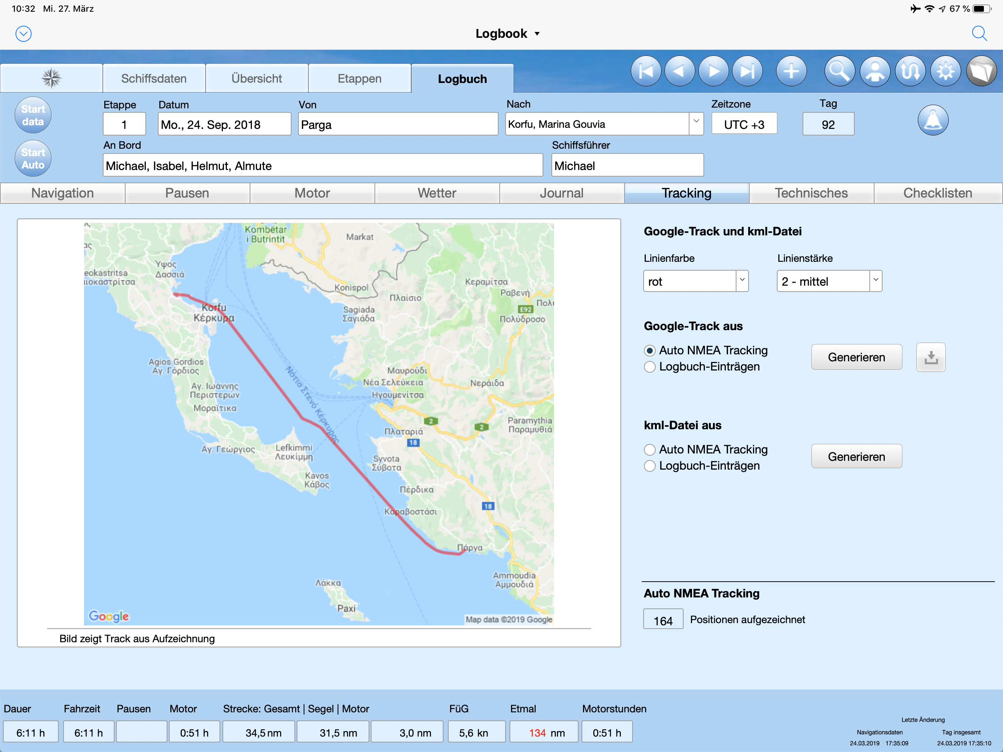Click the An Bord crew field
Viewport: 1003px width, 752px height.
coord(323,165)
